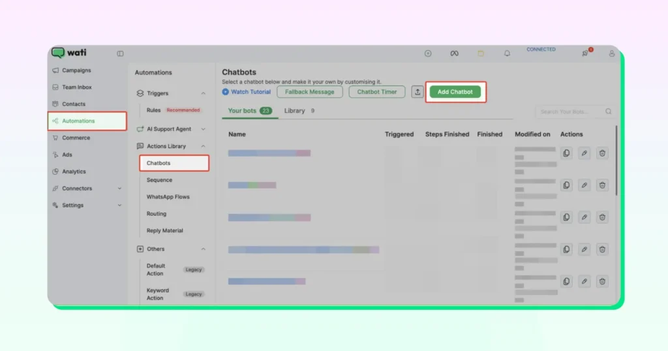Viewport: 668px width, 351px height.
Task: Switch to the Library tab
Action: tap(295, 111)
